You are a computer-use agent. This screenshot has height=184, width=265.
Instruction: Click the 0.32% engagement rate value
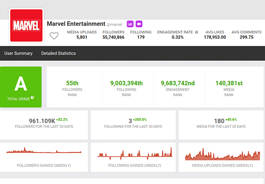pyautogui.click(x=178, y=37)
